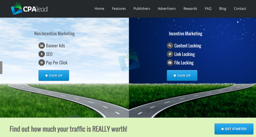256x137 pixels.
Task: Click the Content Locking key icon
Action: 170,46
